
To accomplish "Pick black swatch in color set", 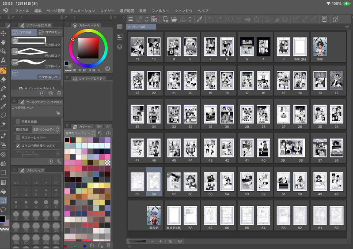I will [67, 140].
